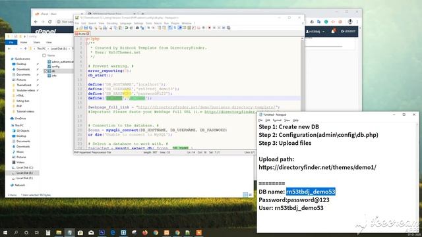The width and height of the screenshot is (422, 237).
Task: Click the Save icon in Notepad++ toolbar
Action: pos(86,28)
